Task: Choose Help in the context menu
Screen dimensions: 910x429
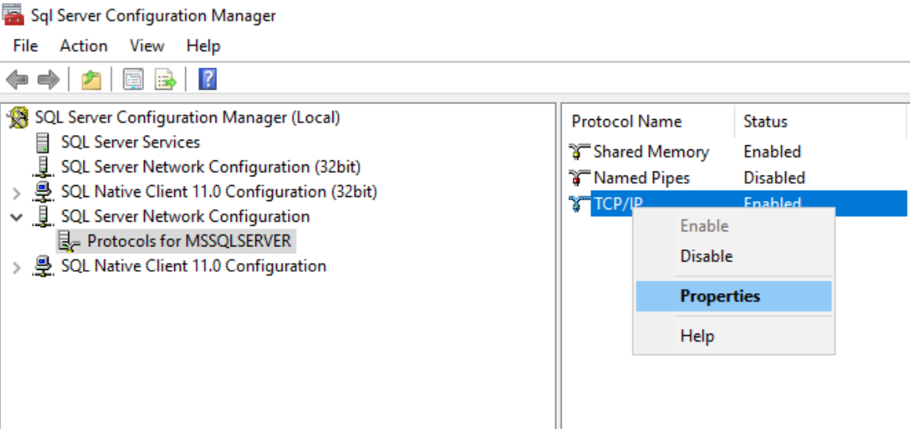Action: [697, 336]
